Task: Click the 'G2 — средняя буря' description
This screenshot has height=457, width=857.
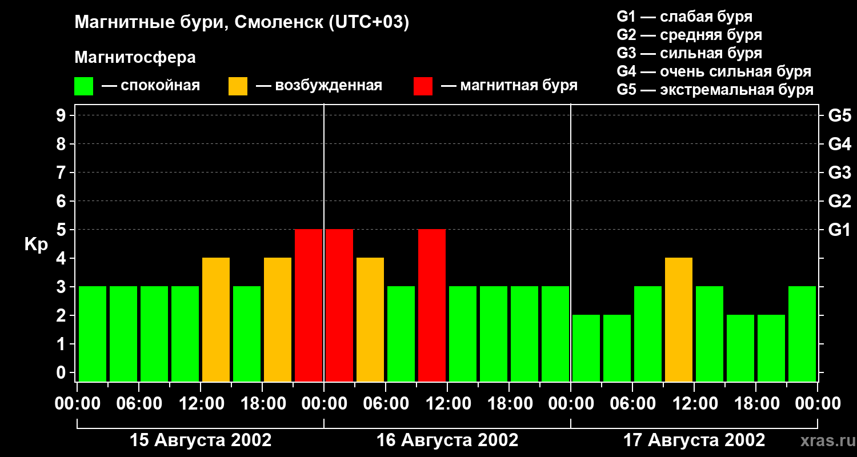Action: 689,35
